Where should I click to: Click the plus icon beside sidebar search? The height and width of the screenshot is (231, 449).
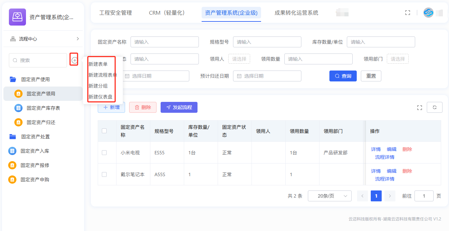point(74,60)
